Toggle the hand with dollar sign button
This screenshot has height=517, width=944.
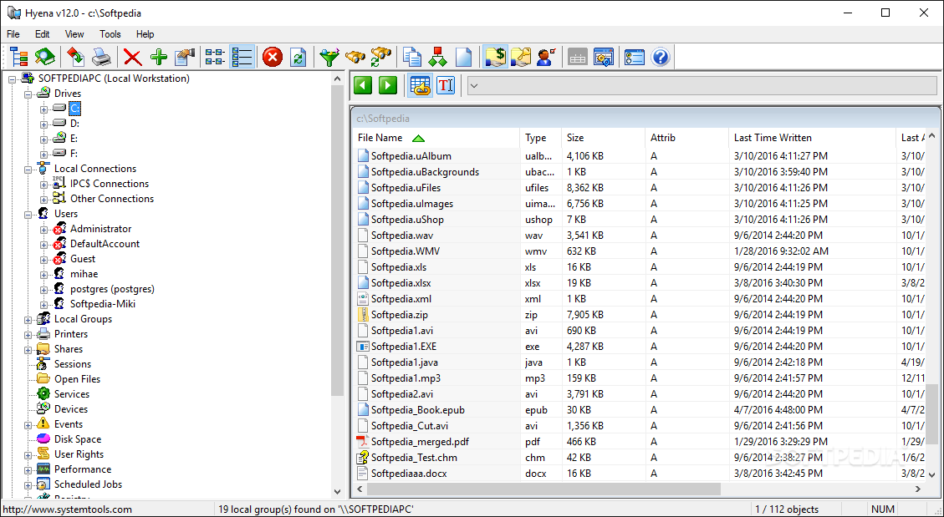click(x=495, y=58)
